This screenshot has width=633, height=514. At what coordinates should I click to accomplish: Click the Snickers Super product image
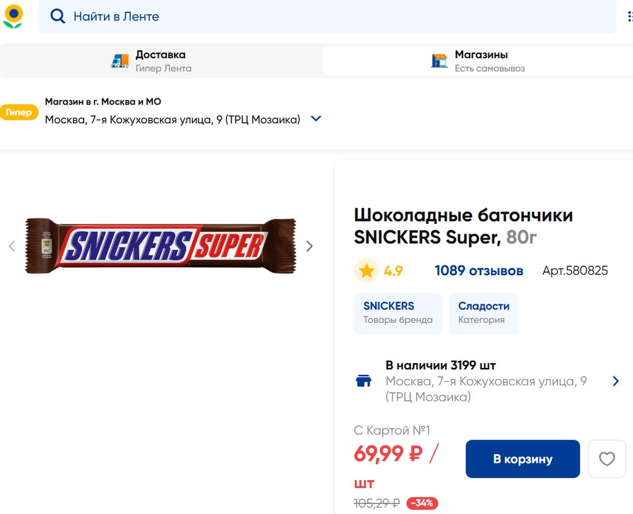pyautogui.click(x=161, y=246)
